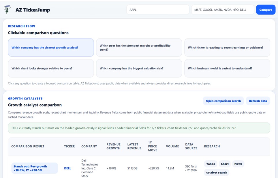Click the 'Clickable comparison questions' heading

click(x=38, y=33)
